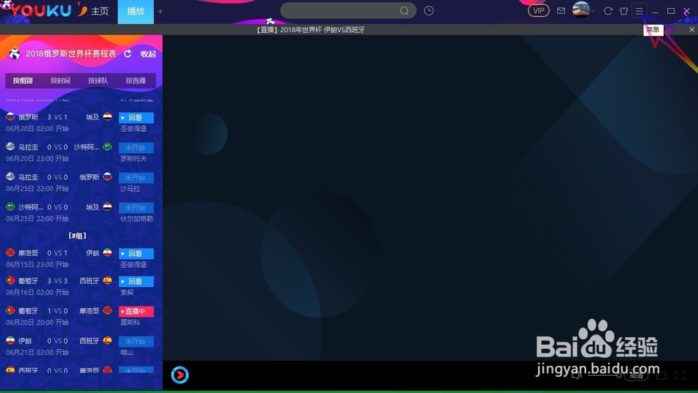The image size is (698, 393).
Task: Click venue text 圣彼得堡 under 俄罗斯 match
Action: point(133,128)
